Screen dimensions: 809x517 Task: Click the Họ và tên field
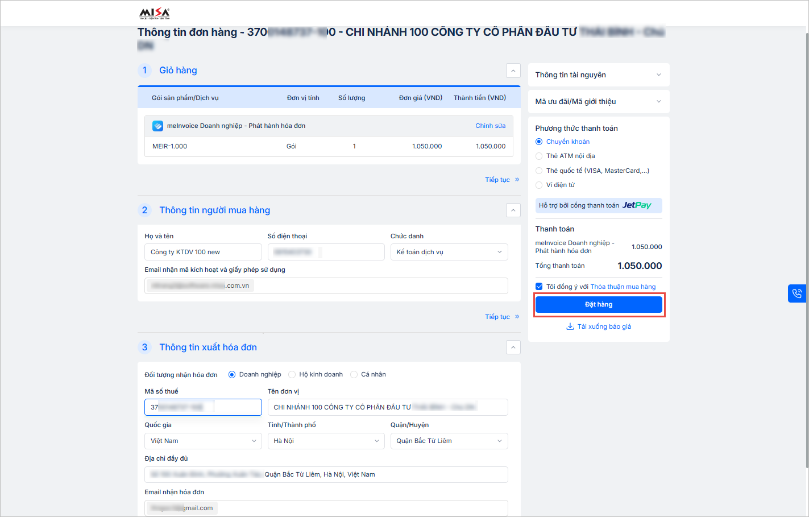(x=203, y=252)
